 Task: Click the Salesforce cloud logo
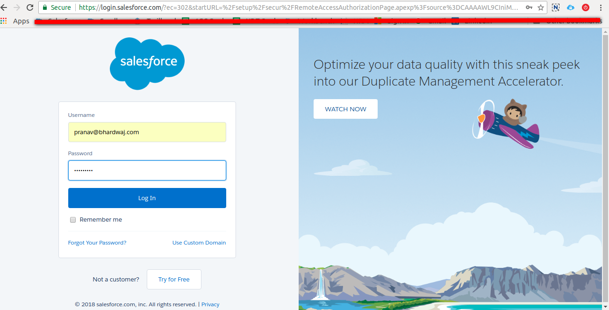click(x=147, y=63)
